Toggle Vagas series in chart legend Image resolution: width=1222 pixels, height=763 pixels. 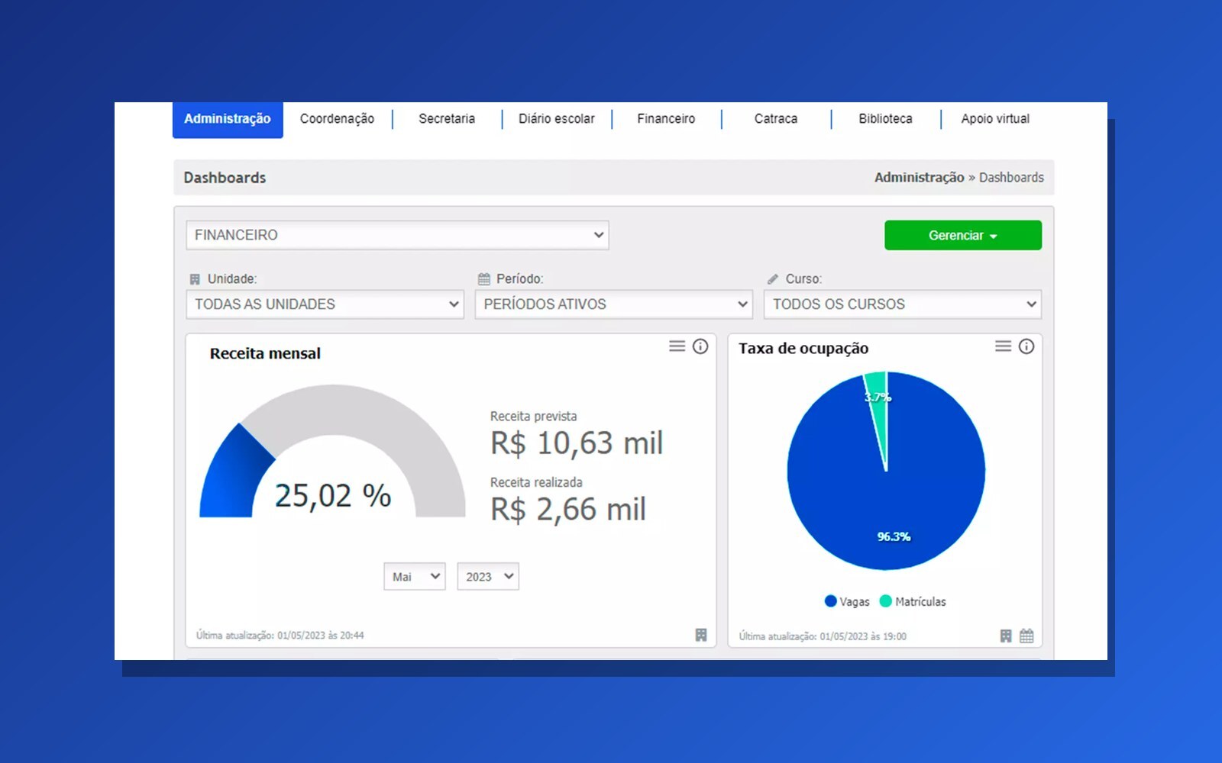tap(847, 601)
